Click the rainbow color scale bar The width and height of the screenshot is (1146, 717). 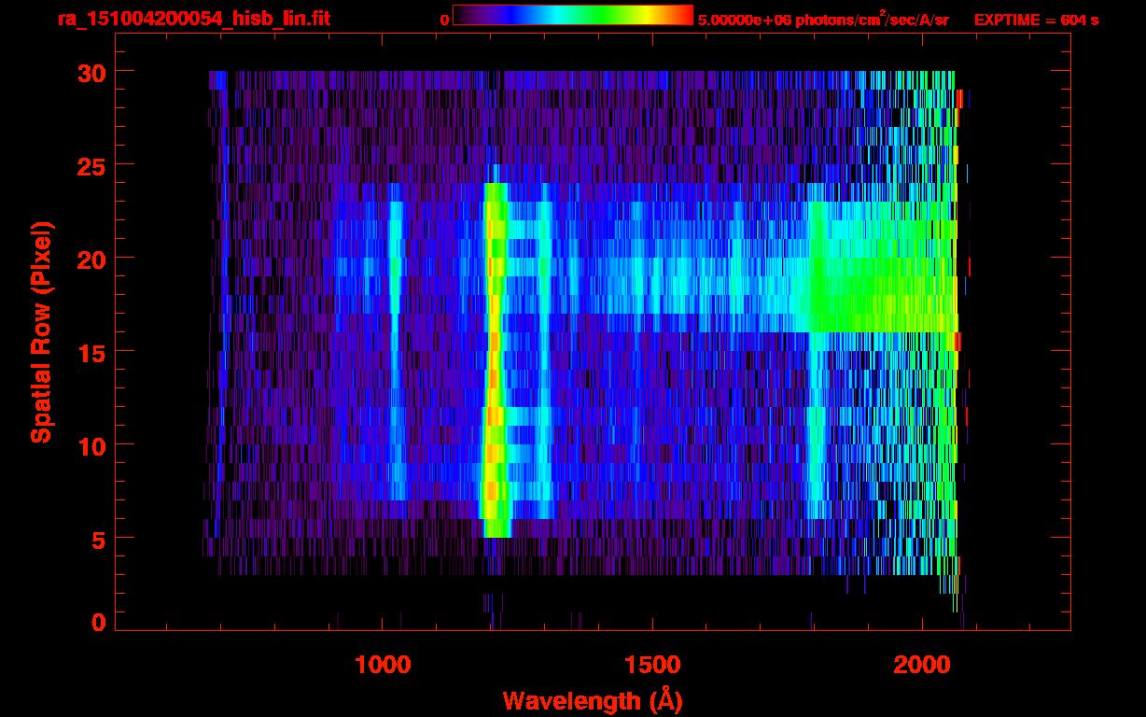(573, 16)
